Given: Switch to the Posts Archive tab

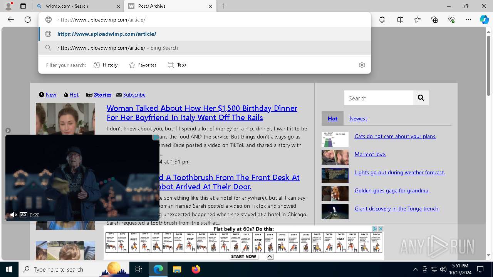Looking at the screenshot, I should coord(170,6).
